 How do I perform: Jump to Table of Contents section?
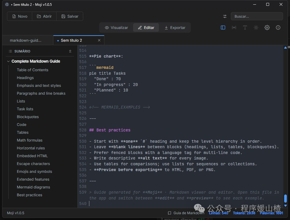tap(32, 70)
